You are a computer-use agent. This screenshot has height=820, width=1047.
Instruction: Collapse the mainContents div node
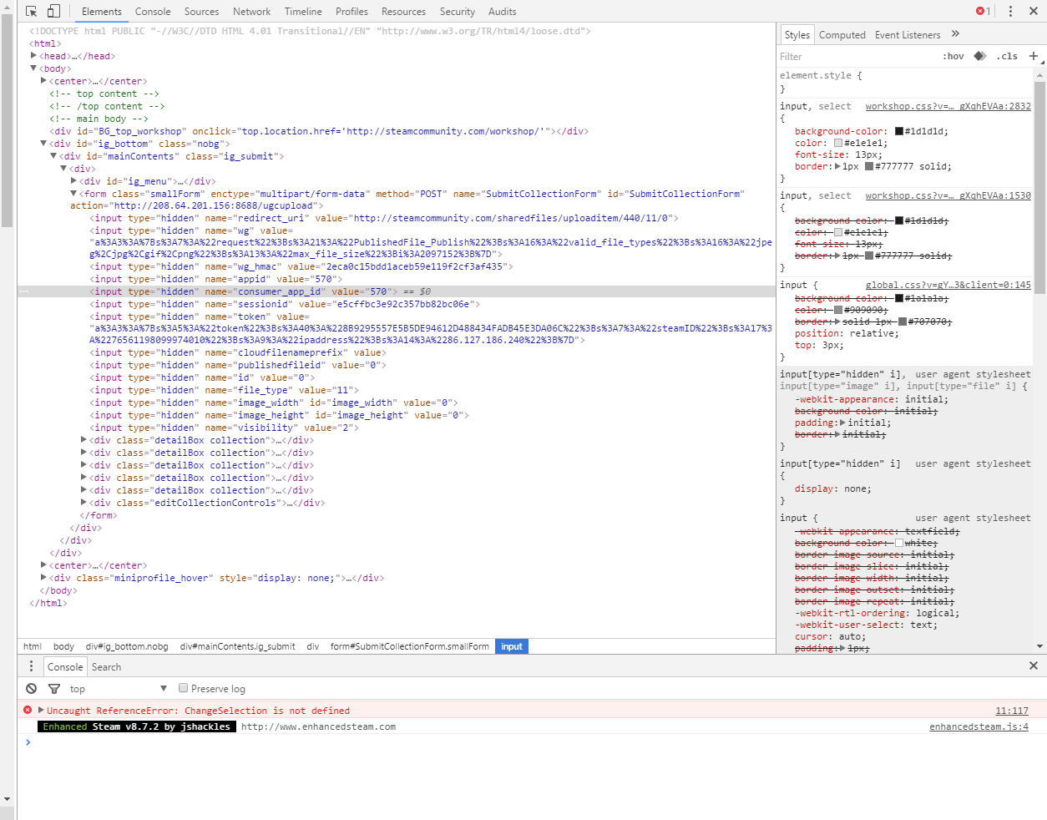pos(54,156)
